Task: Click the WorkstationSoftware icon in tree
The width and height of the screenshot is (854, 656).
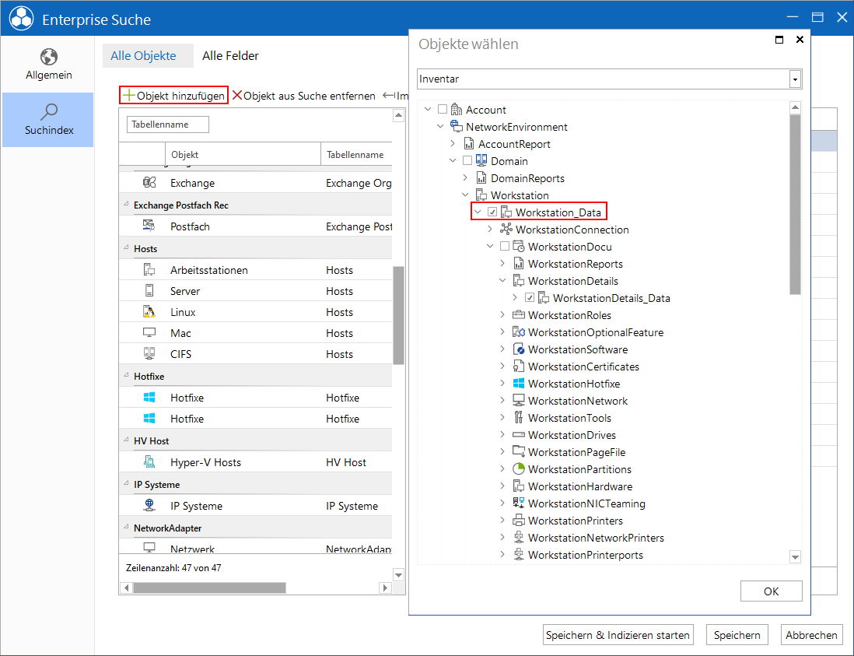Action: pos(519,349)
